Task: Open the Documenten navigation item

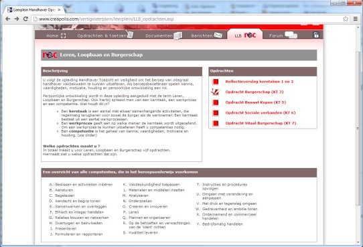Action: click(159, 35)
